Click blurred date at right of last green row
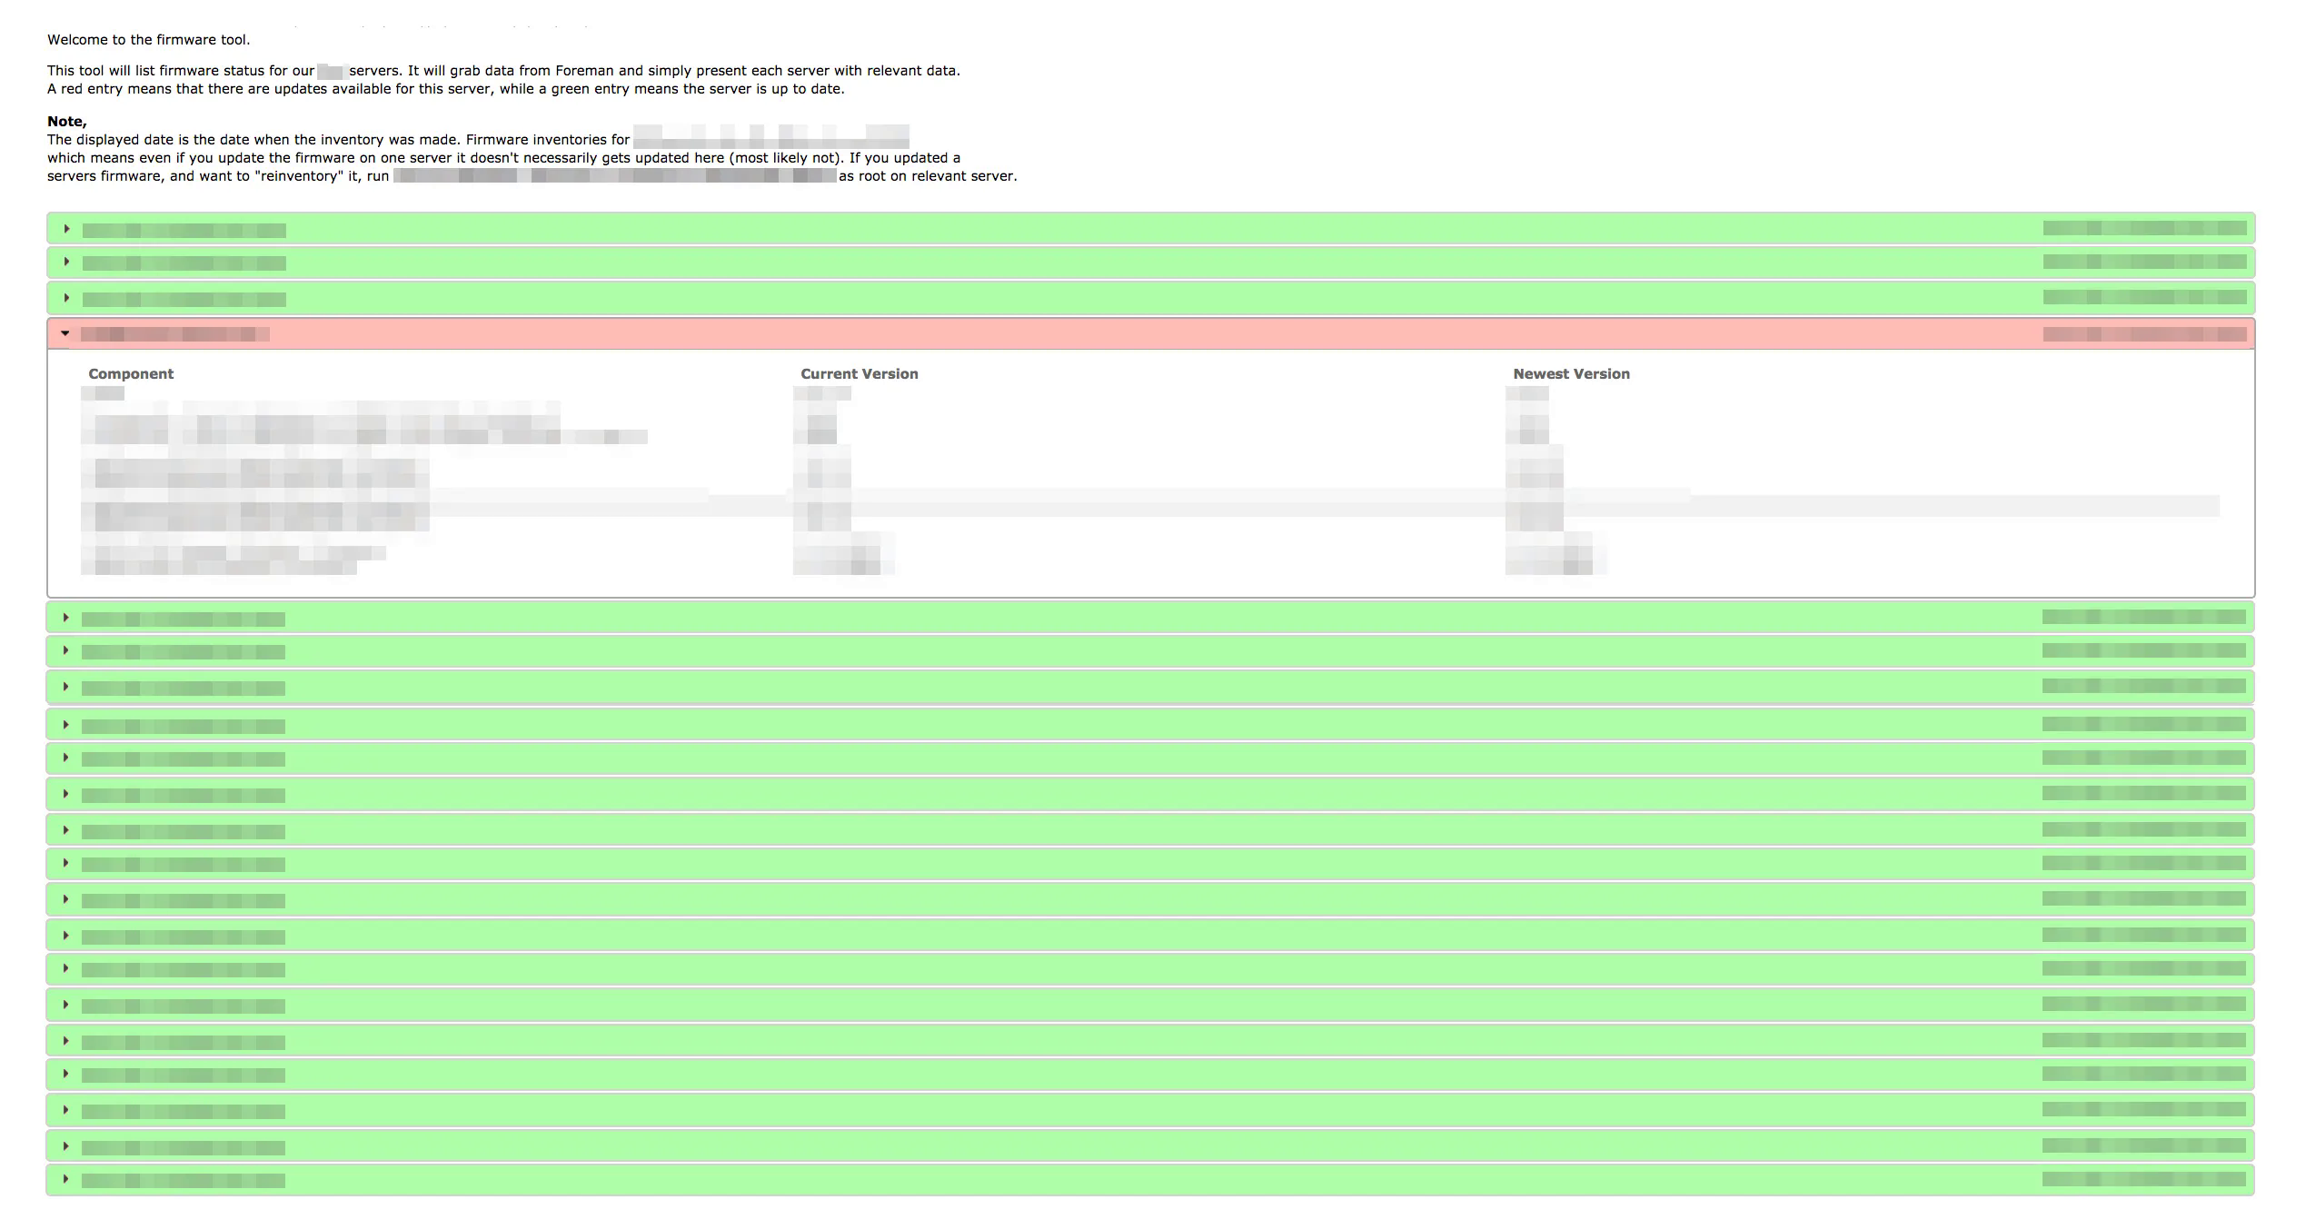 (2144, 1179)
